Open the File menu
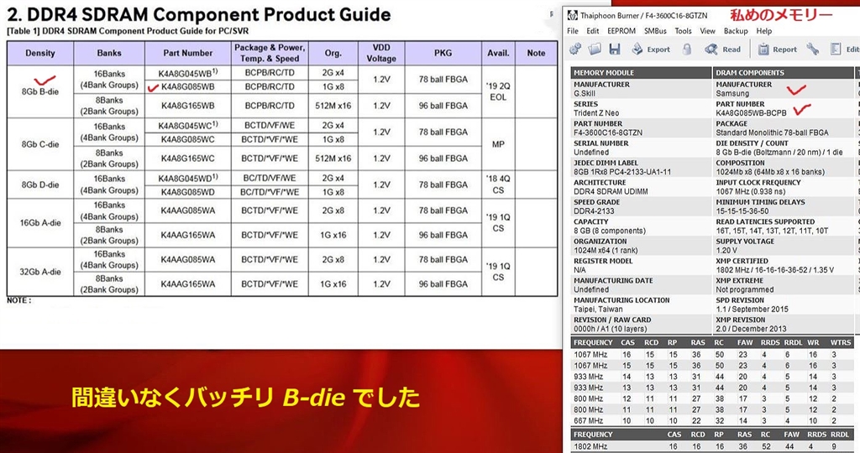 573,31
